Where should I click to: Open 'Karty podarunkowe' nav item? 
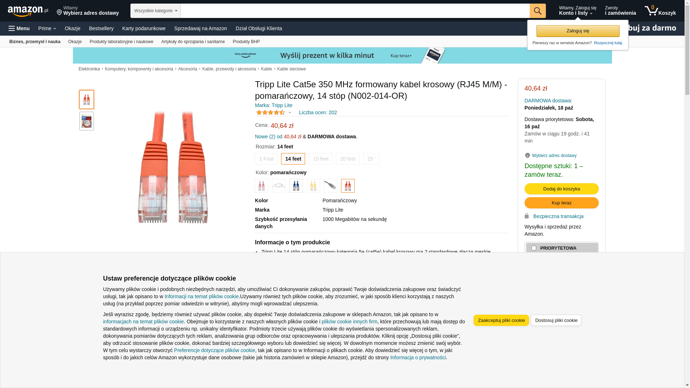coord(144,28)
